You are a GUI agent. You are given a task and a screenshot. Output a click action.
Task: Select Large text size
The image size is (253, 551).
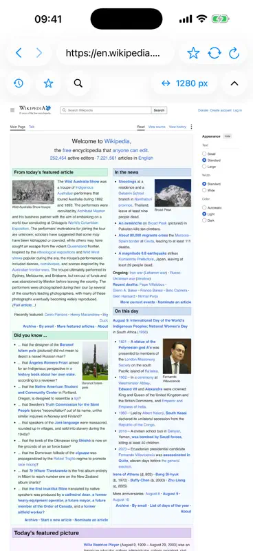coord(204,167)
